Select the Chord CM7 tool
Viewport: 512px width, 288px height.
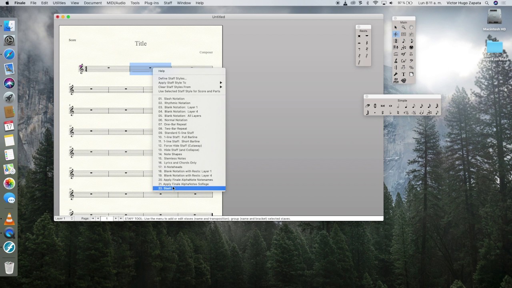[x=403, y=61]
